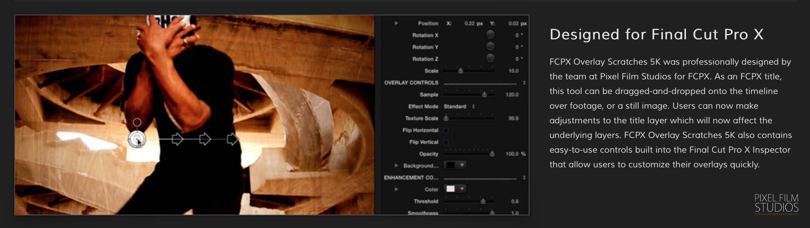Image resolution: width=810 pixels, height=228 pixels.
Task: Open the Effect Mode Standard dropdown
Action: (459, 106)
